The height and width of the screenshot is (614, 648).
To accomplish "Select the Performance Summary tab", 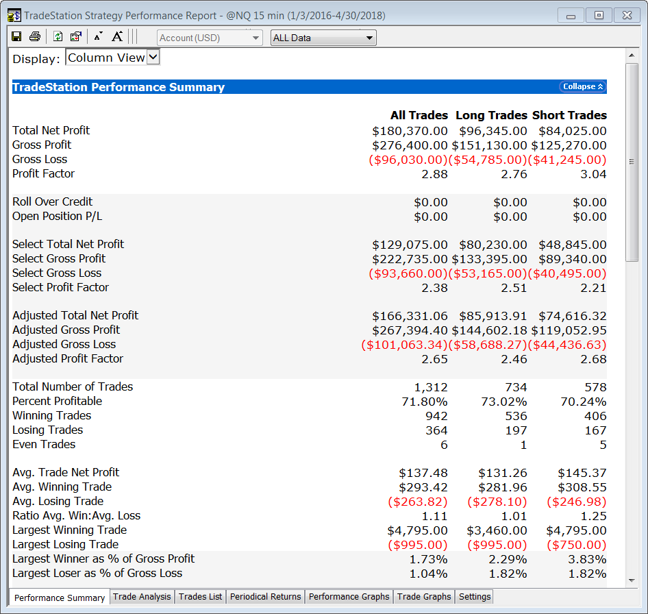I will point(60,598).
